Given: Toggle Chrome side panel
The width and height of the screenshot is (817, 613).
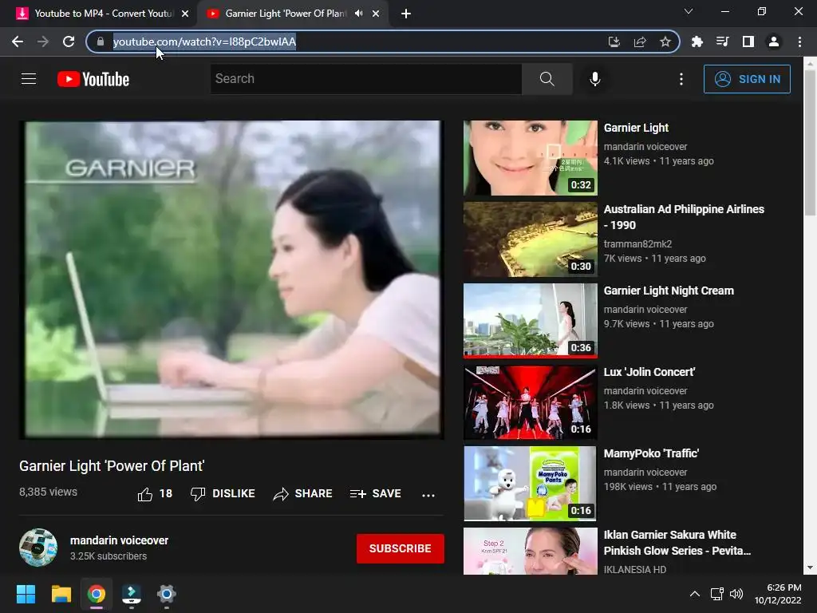Looking at the screenshot, I should (748, 42).
